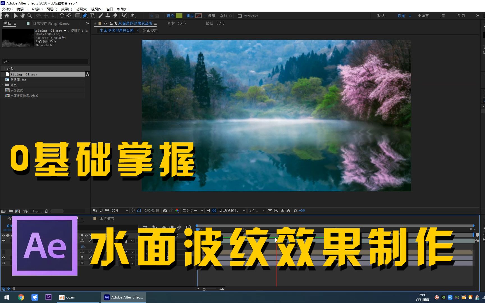Take a snapshot of the composition viewer

164,210
